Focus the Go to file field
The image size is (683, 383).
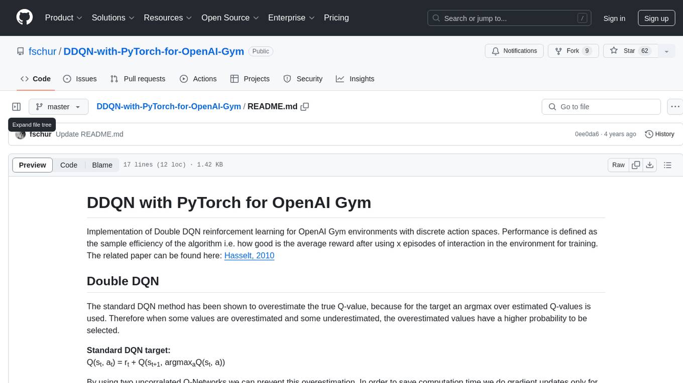pos(601,107)
